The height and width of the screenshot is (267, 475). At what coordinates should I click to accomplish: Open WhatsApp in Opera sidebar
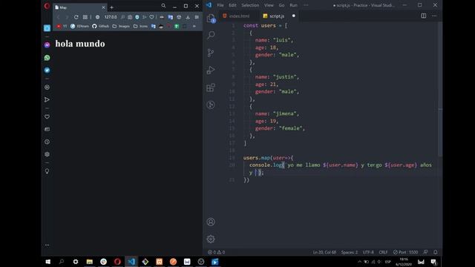coord(47,58)
